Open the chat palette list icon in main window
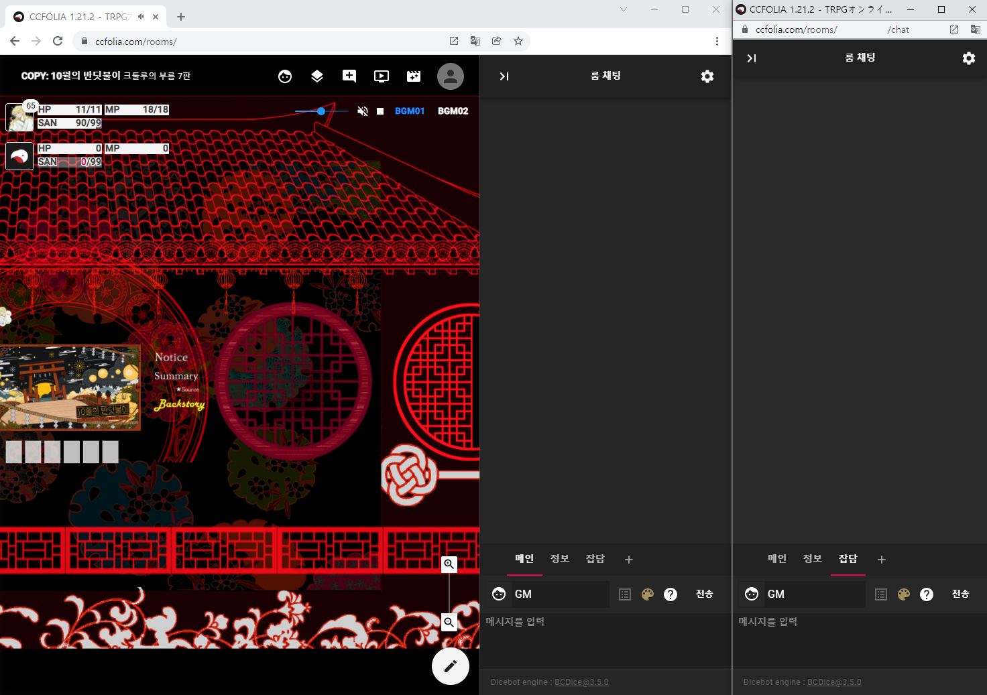The height and width of the screenshot is (695, 987). click(x=625, y=594)
